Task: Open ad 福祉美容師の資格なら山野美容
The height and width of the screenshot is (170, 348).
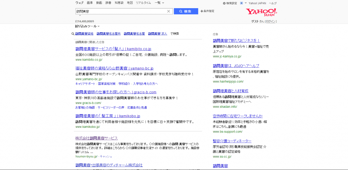Action: pos(115,68)
